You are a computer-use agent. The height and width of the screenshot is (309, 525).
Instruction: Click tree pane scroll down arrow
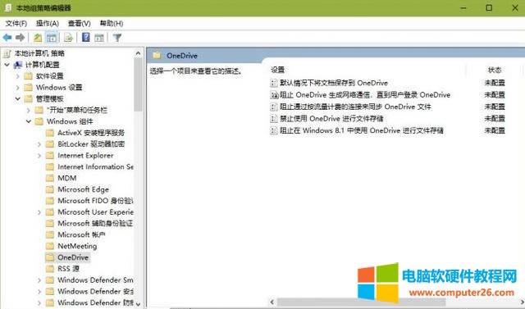138,303
